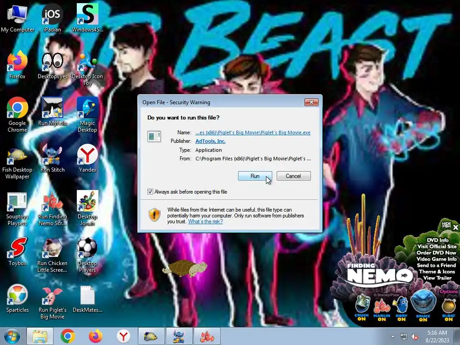Open AdTools, Inc. publisher link
The width and height of the screenshot is (460, 345).
click(x=210, y=141)
